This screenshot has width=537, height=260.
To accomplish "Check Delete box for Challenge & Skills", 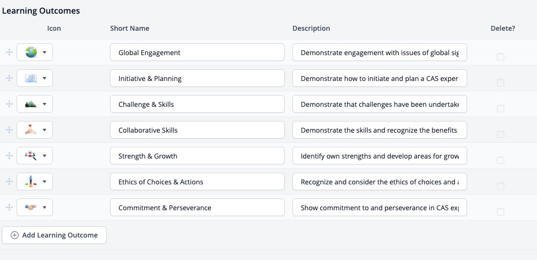I will click(500, 108).
